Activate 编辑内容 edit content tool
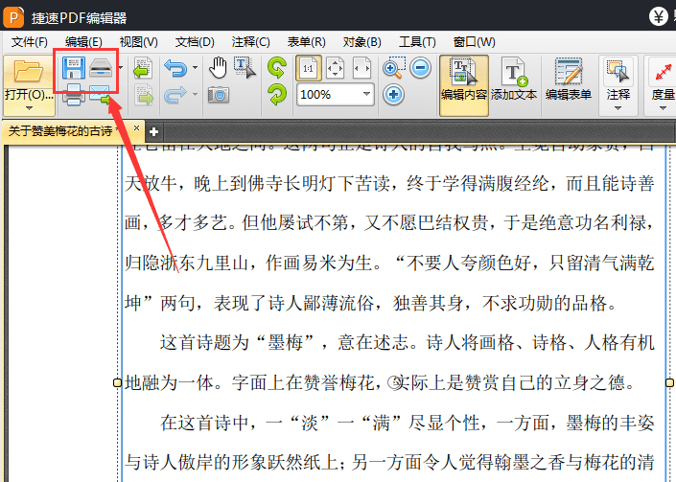The width and height of the screenshot is (676, 482). click(464, 85)
